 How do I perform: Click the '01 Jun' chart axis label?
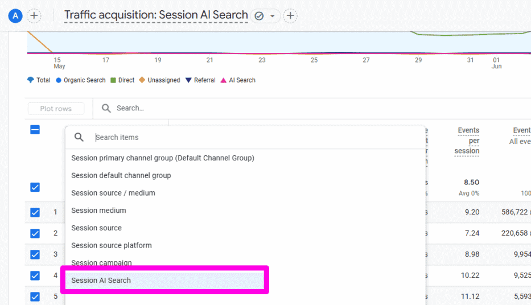[x=496, y=63]
